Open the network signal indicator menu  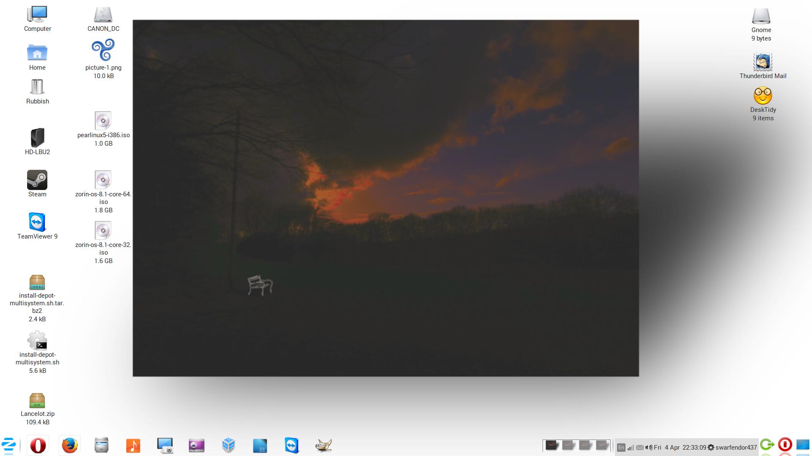point(631,448)
